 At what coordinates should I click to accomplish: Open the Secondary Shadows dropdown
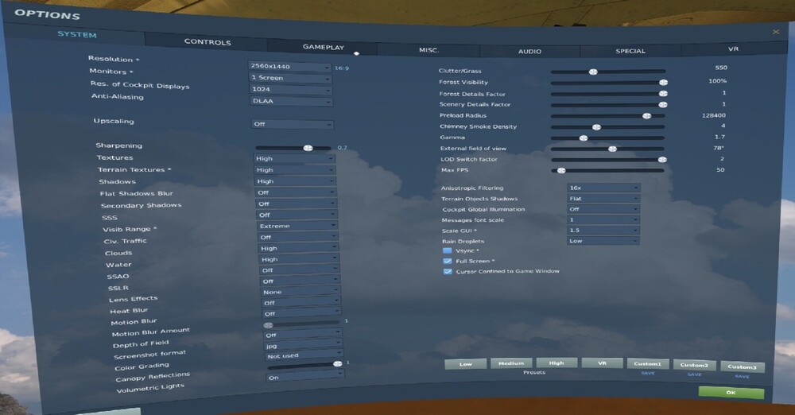click(297, 204)
